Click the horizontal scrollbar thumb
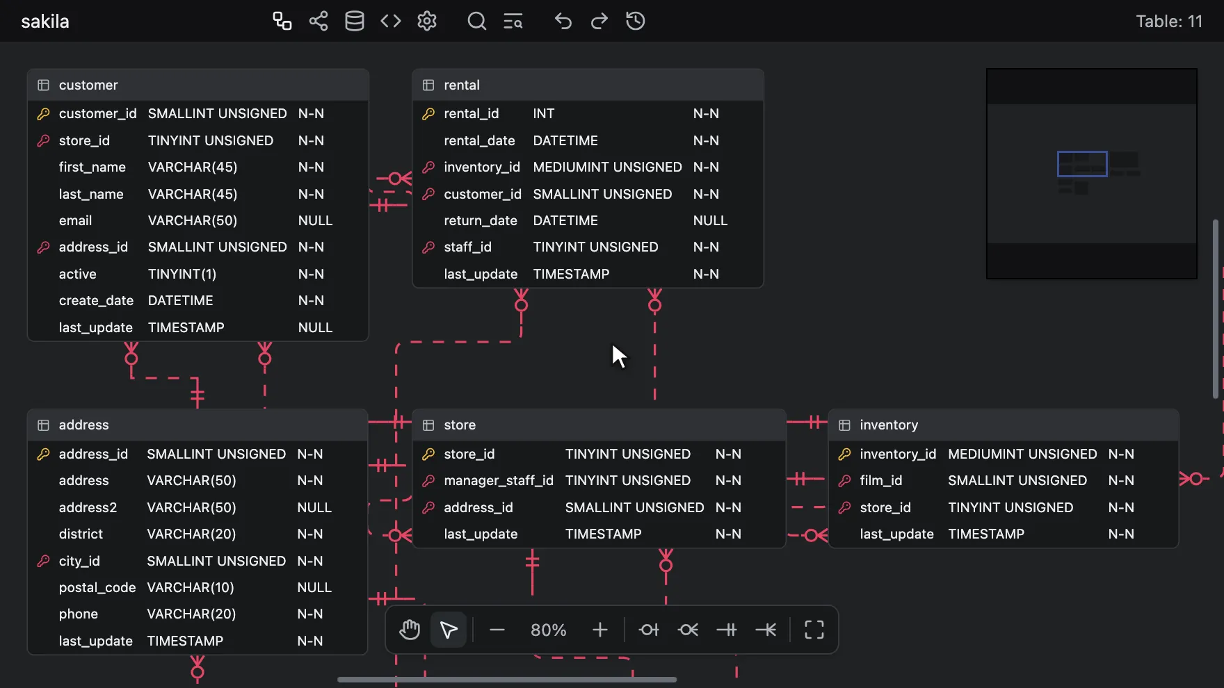Viewport: 1224px width, 688px height. point(507,680)
